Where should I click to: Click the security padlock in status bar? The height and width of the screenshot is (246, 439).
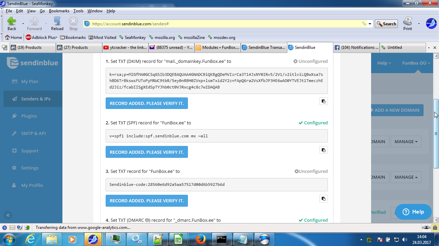pos(436,228)
